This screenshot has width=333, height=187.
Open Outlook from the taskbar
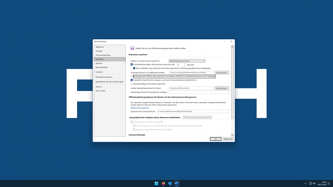click(170, 183)
